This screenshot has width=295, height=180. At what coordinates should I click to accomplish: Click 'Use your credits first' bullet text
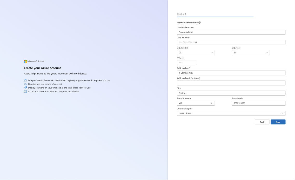click(69, 80)
